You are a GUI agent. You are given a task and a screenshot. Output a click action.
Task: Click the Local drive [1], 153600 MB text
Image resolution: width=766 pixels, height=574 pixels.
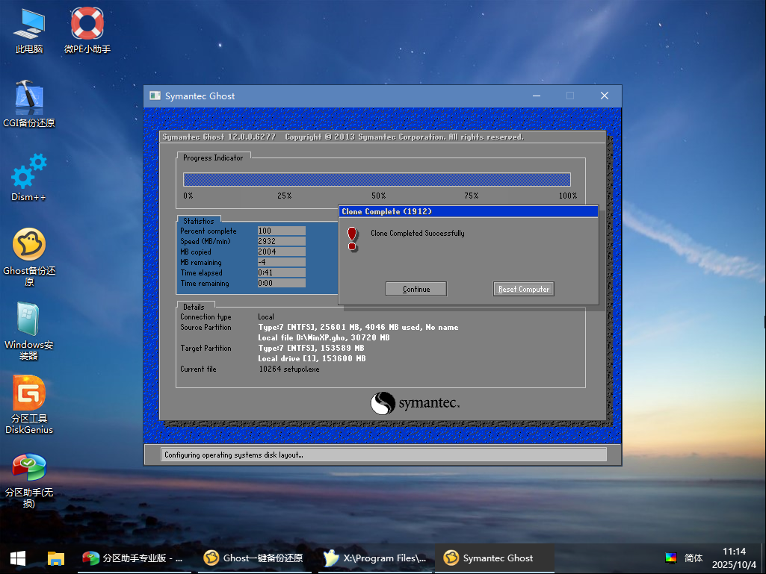(x=312, y=358)
